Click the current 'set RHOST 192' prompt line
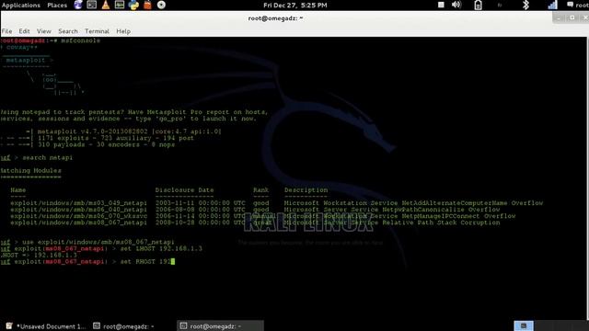Image resolution: width=589 pixels, height=331 pixels. pyautogui.click(x=87, y=261)
